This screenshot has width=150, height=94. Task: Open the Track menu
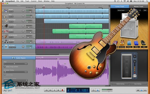pyautogui.click(x=27, y=1)
